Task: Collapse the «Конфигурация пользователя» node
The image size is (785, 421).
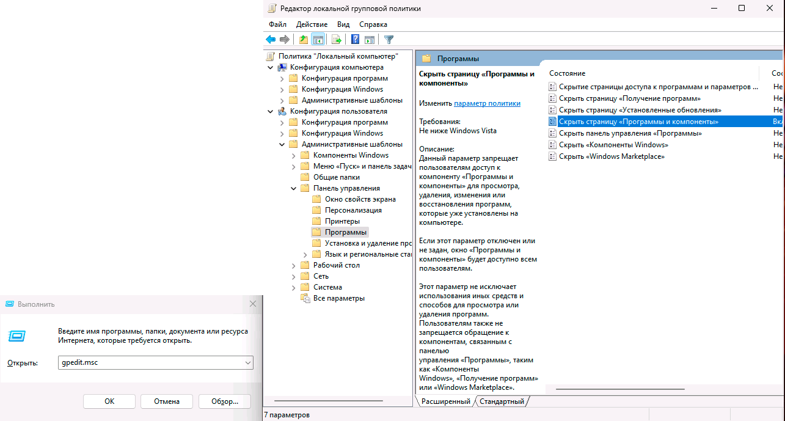Action: click(270, 111)
